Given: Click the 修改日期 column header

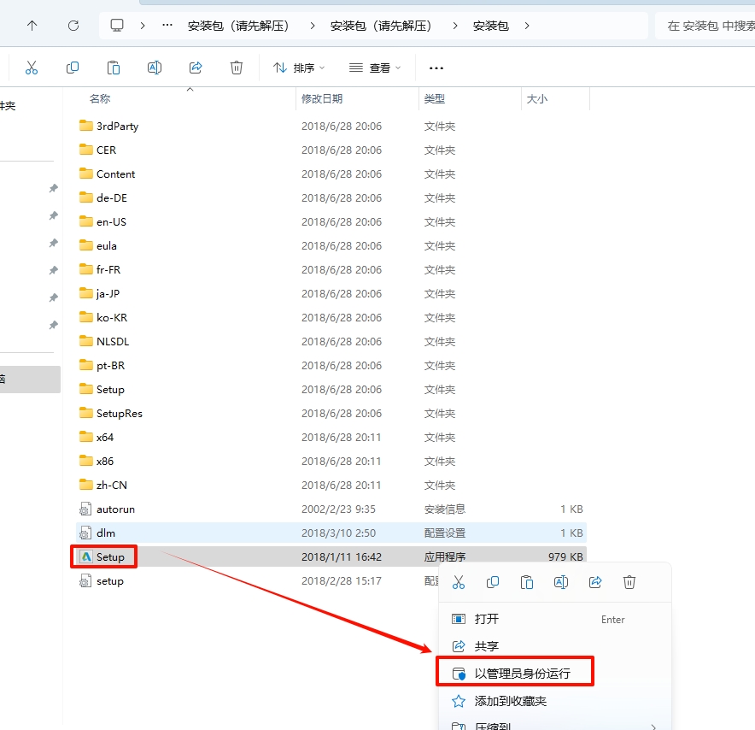Looking at the screenshot, I should [x=322, y=99].
